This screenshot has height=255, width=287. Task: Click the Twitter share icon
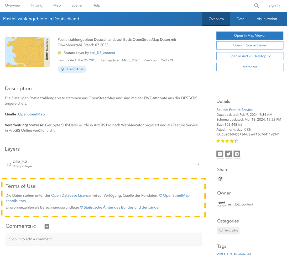coord(228,154)
